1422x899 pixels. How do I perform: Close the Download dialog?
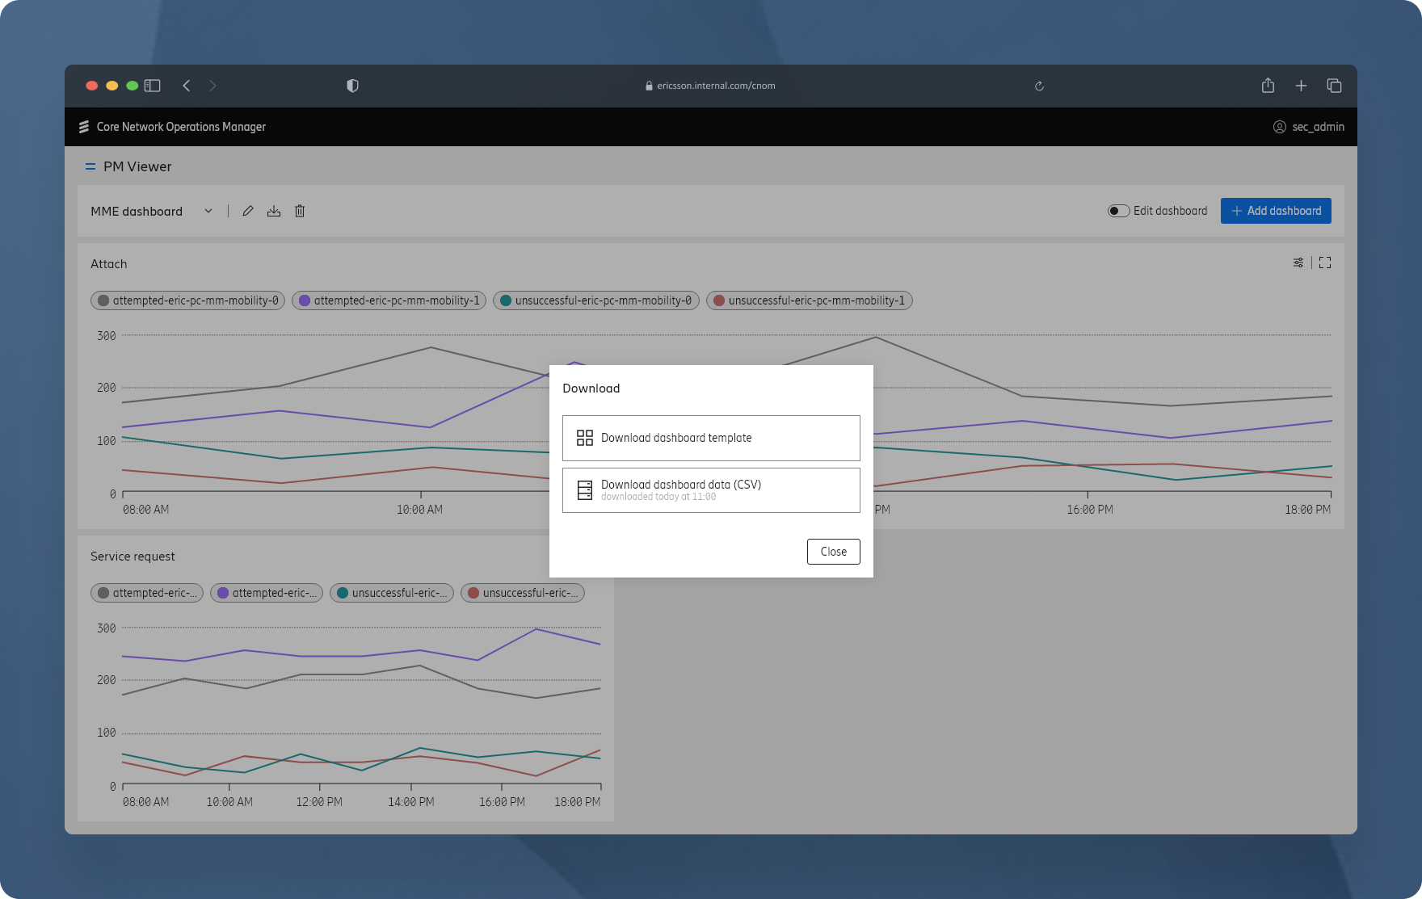(833, 552)
